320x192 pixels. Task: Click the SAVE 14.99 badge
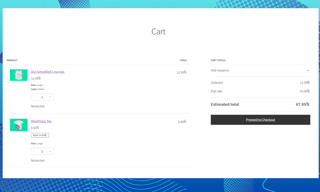[40, 135]
